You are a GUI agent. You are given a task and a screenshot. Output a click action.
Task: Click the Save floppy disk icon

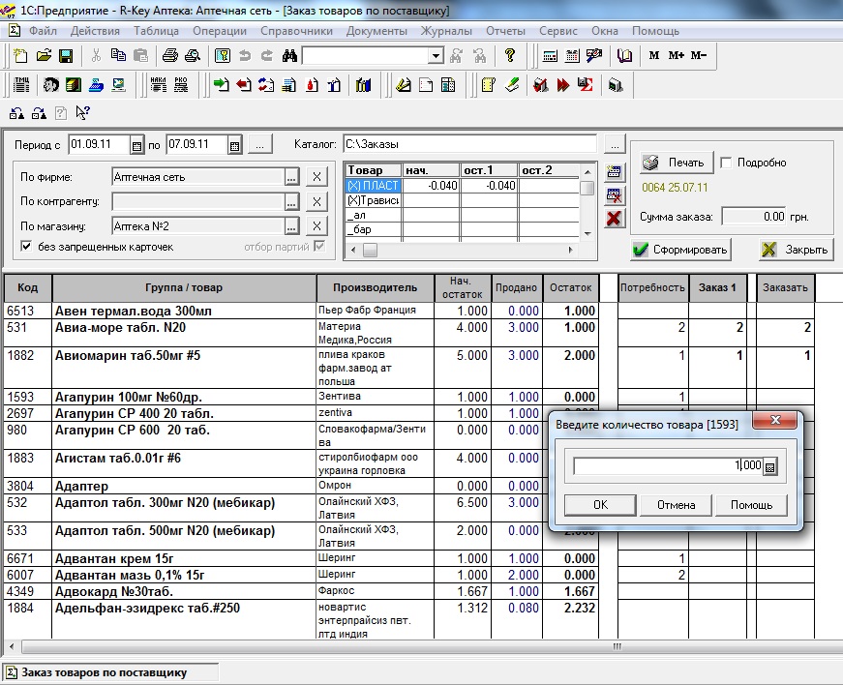point(67,56)
